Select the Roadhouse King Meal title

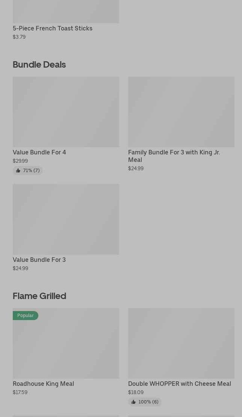(x=43, y=384)
